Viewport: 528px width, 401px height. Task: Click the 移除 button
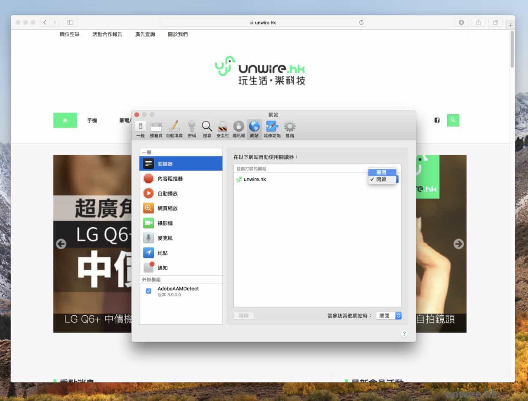[x=244, y=316]
